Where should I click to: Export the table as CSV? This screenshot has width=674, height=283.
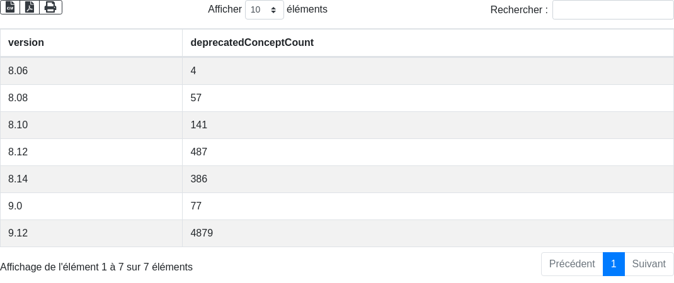coord(10,8)
